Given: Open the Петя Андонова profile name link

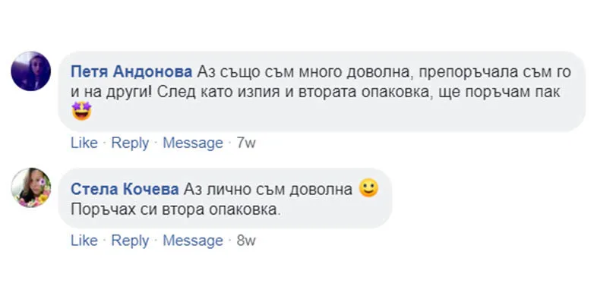Looking at the screenshot, I should point(131,71).
